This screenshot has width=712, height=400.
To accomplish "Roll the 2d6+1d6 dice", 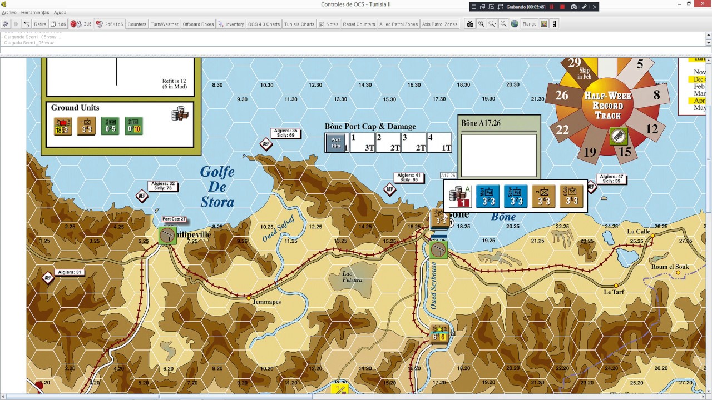I will click(110, 24).
